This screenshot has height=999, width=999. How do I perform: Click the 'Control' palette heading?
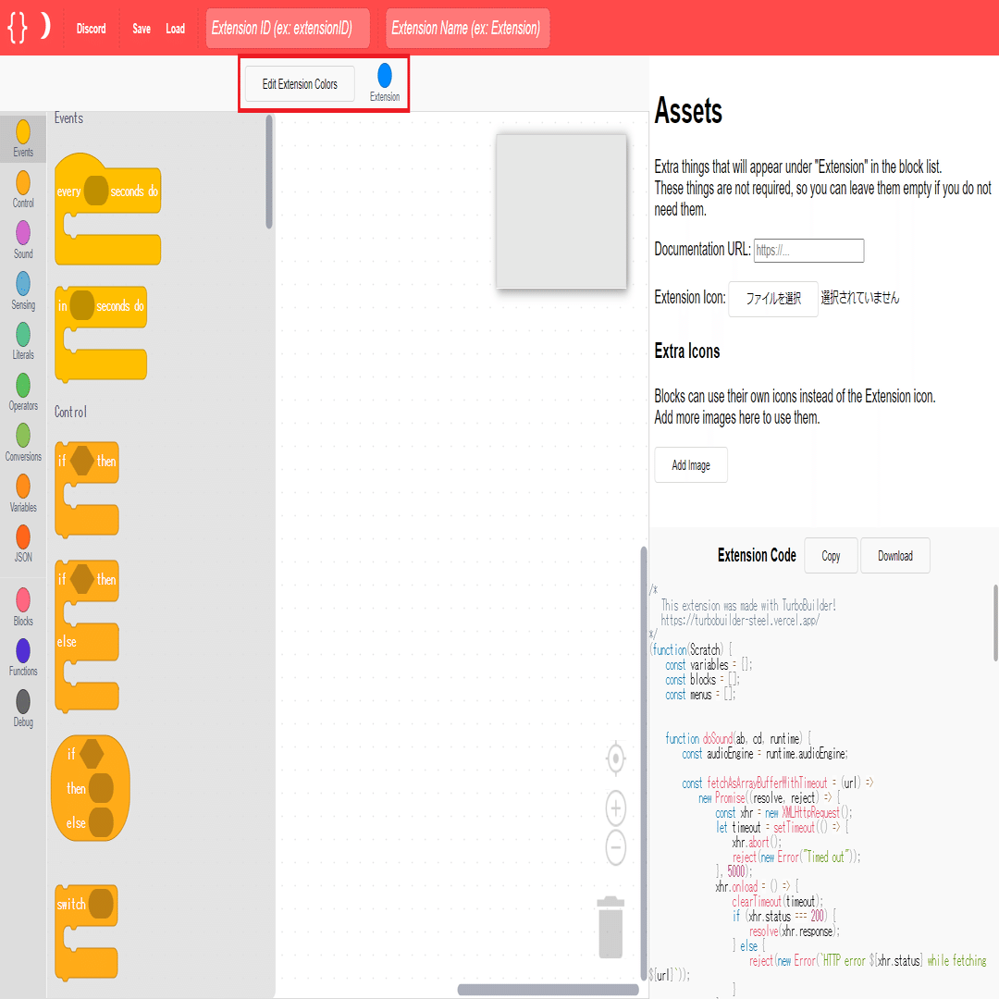[70, 413]
